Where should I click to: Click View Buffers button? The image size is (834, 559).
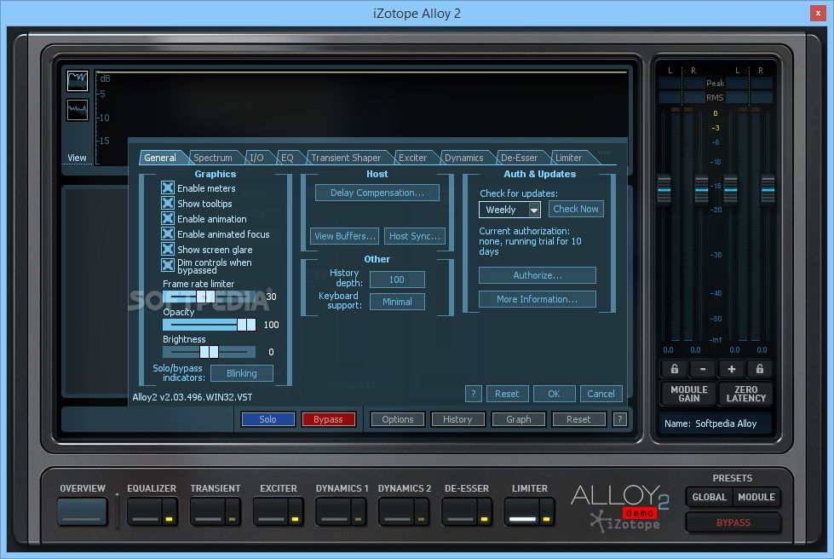(344, 236)
